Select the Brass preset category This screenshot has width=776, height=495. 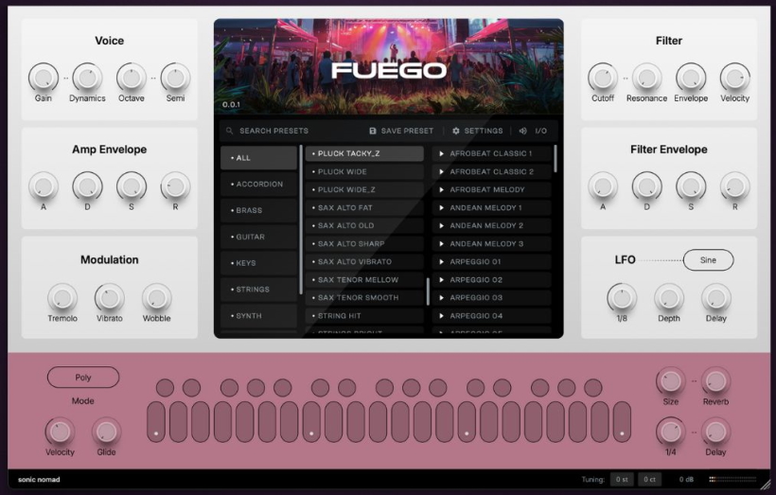258,210
